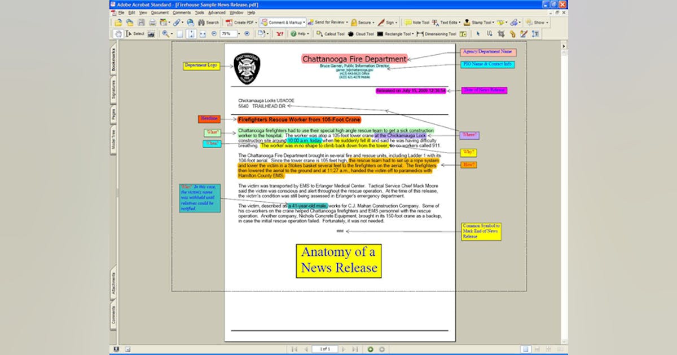Screen dimensions: 677x355
Task: Open the Document menu
Action: (x=160, y=12)
